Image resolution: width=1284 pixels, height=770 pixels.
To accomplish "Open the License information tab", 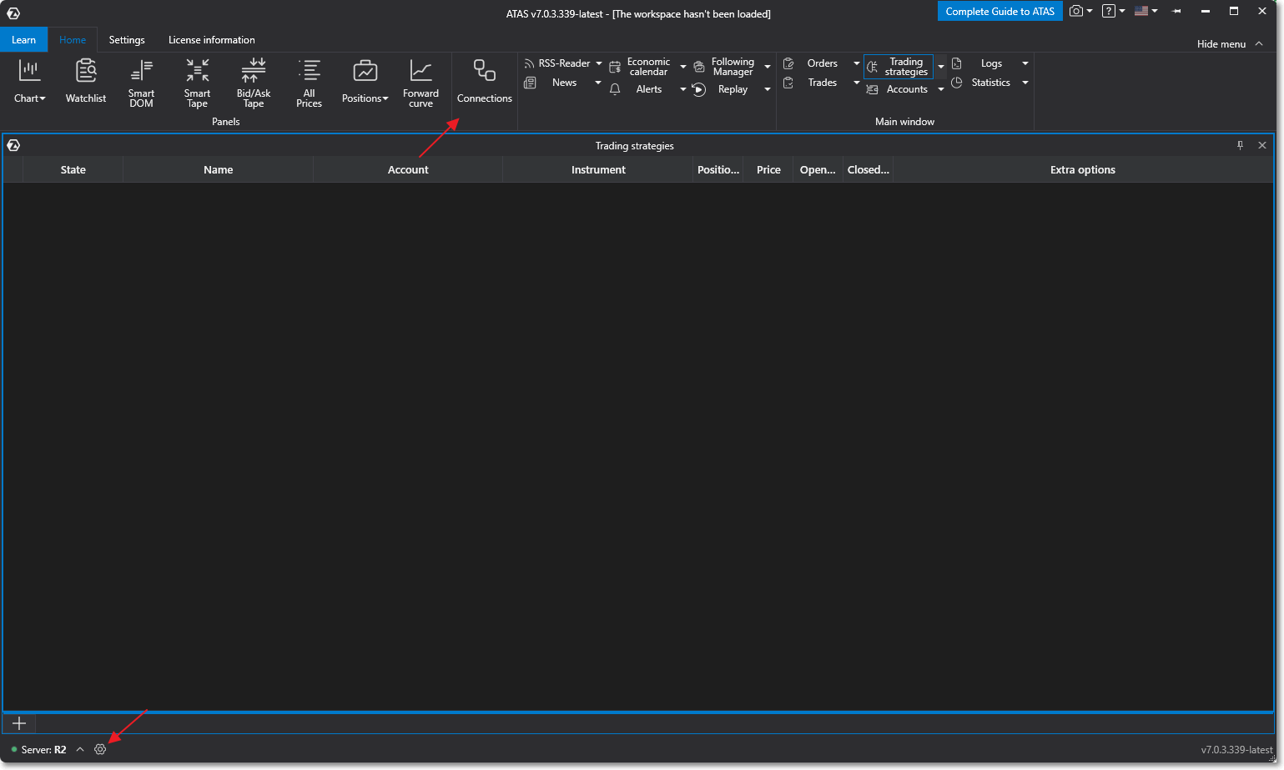I will tap(211, 39).
